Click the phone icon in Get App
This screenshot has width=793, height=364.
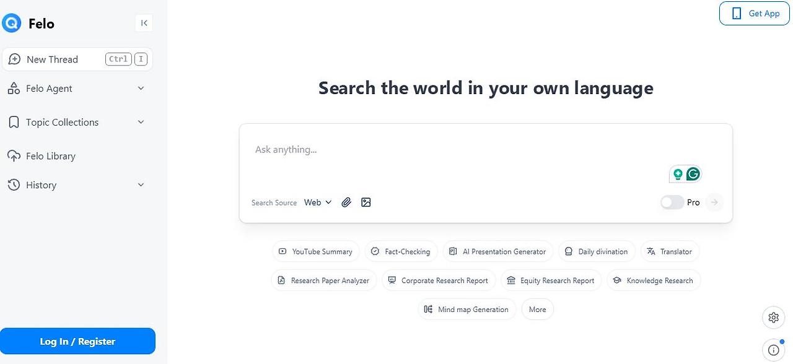coord(737,14)
